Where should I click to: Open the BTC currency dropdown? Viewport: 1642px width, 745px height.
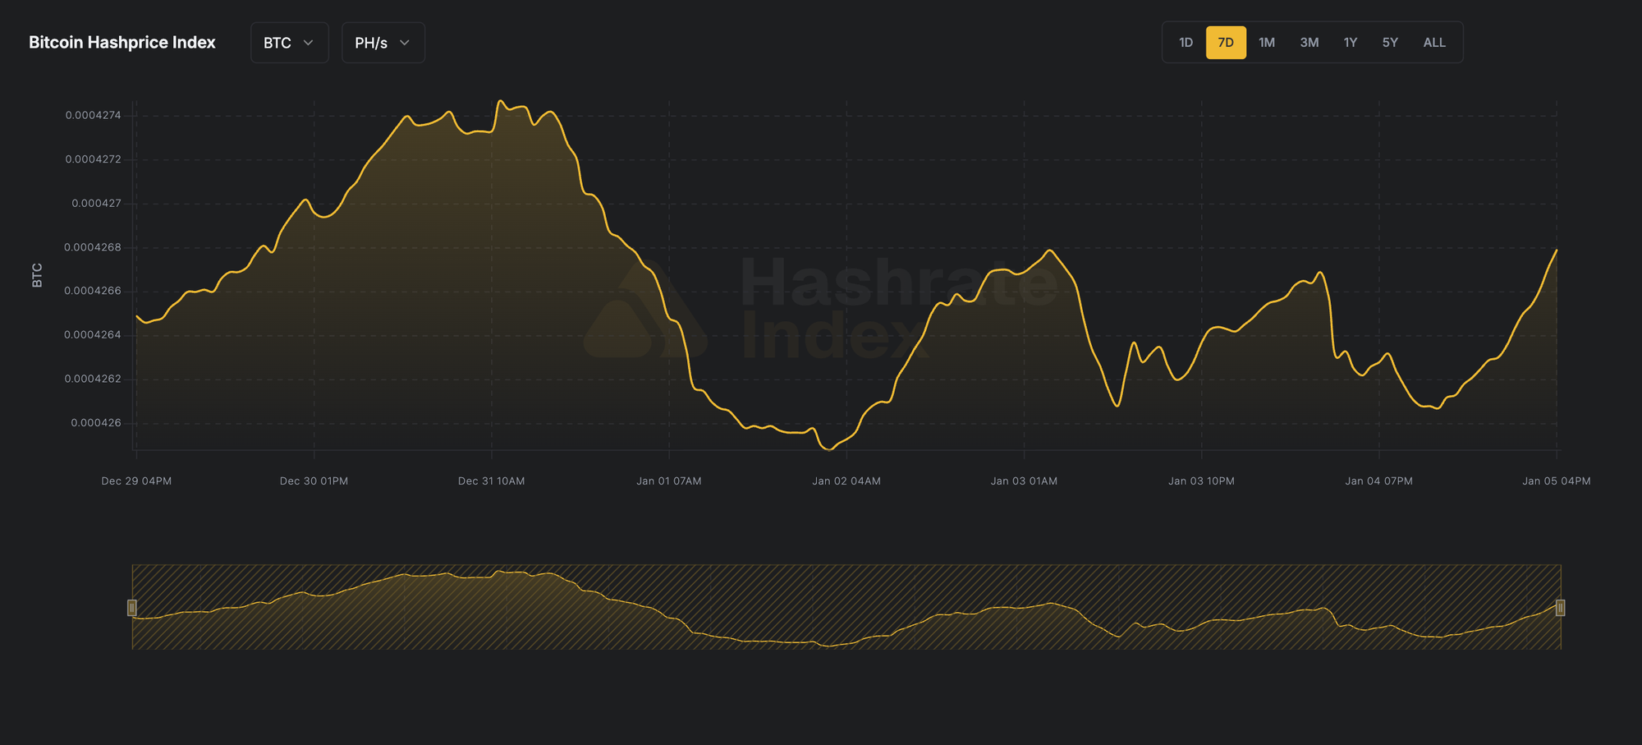click(x=289, y=42)
